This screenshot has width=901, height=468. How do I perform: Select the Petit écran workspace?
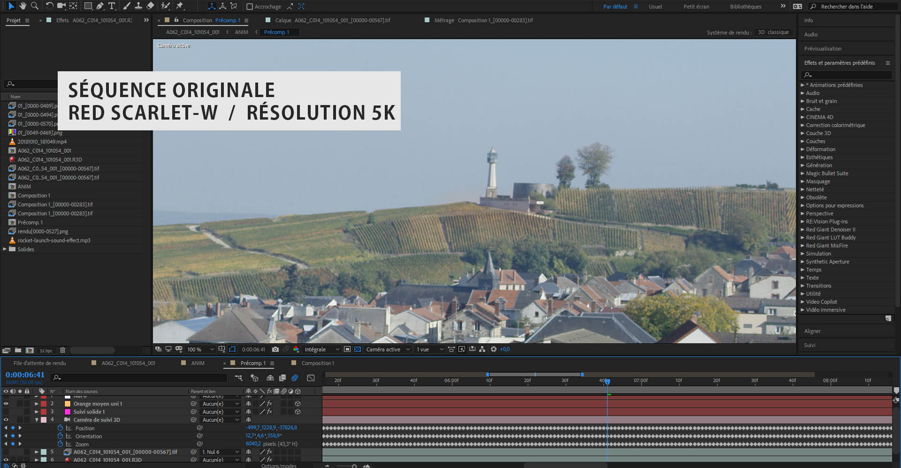696,7
